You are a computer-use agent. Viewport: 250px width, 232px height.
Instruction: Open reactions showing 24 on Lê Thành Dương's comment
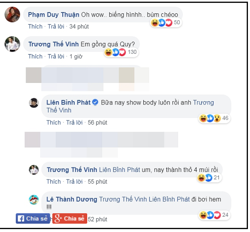(x=214, y=215)
